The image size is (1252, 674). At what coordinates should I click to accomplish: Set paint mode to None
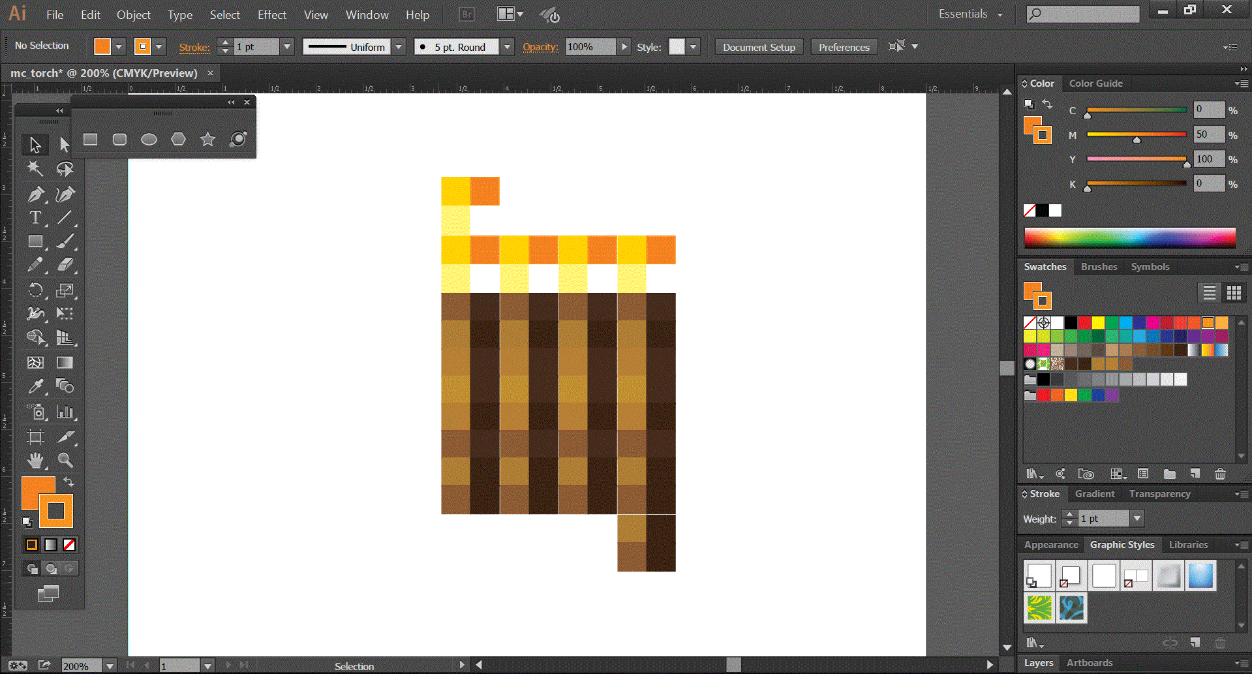(69, 544)
